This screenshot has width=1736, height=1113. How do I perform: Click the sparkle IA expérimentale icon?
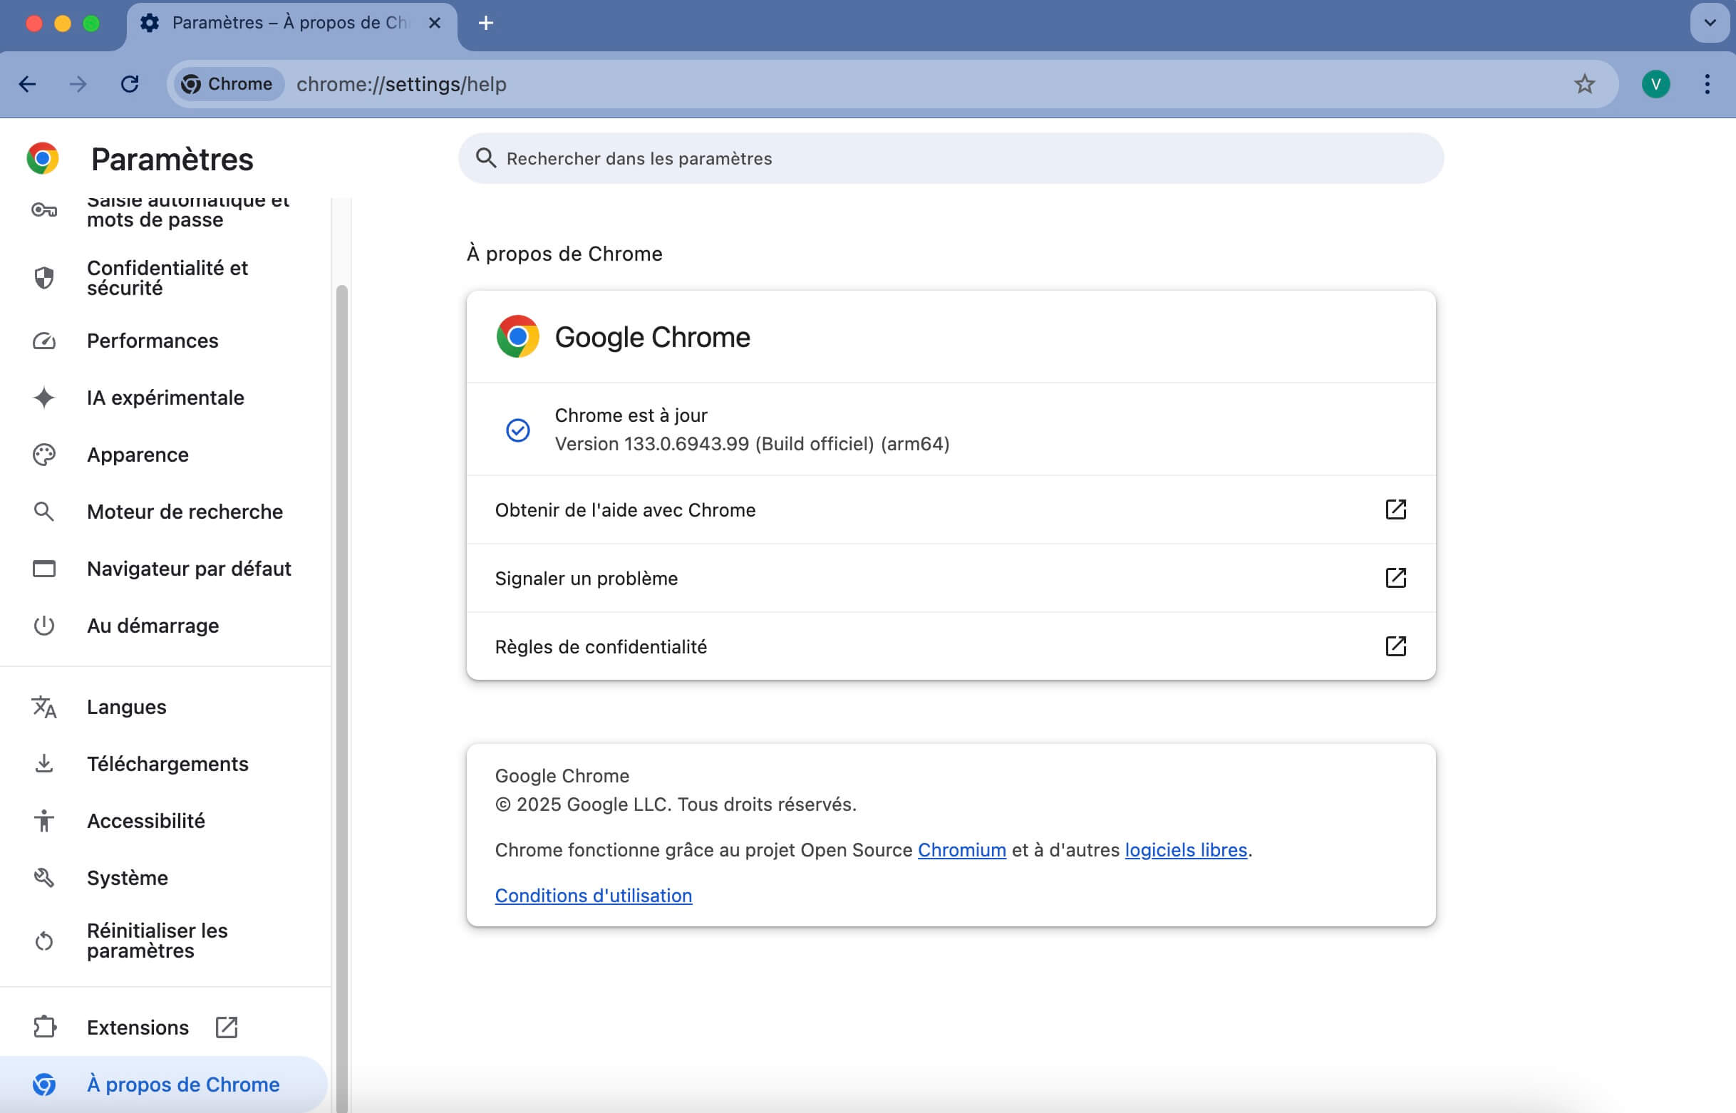click(x=44, y=398)
